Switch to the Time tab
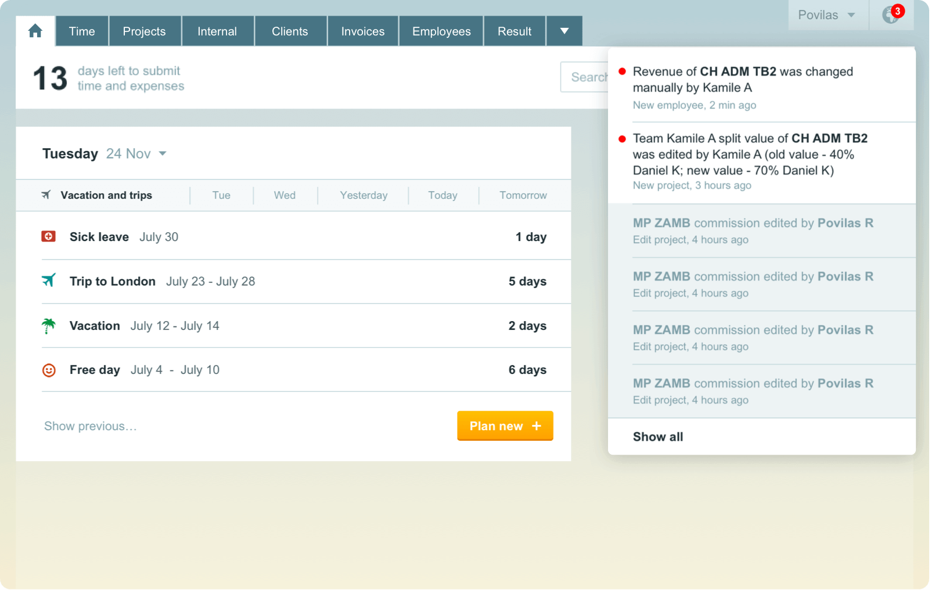This screenshot has height=590, width=935. coord(81,31)
